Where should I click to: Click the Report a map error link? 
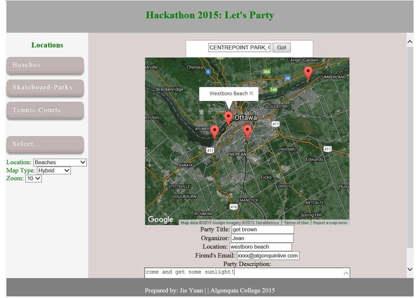[330, 223]
